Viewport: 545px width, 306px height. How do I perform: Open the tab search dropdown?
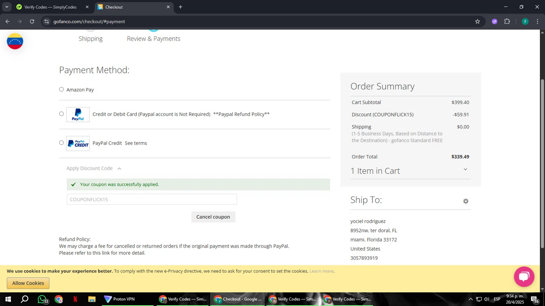pos(7,7)
